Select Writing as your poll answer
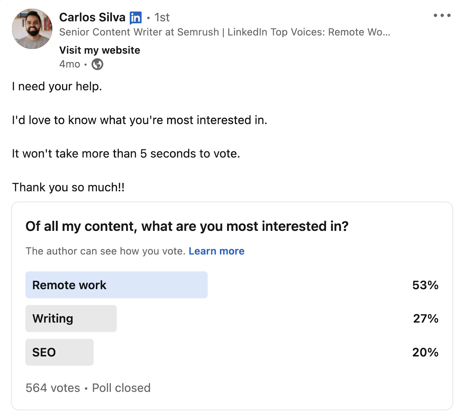 pos(71,319)
